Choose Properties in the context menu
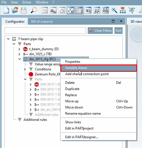This screenshot has width=142, height=148. (98, 62)
